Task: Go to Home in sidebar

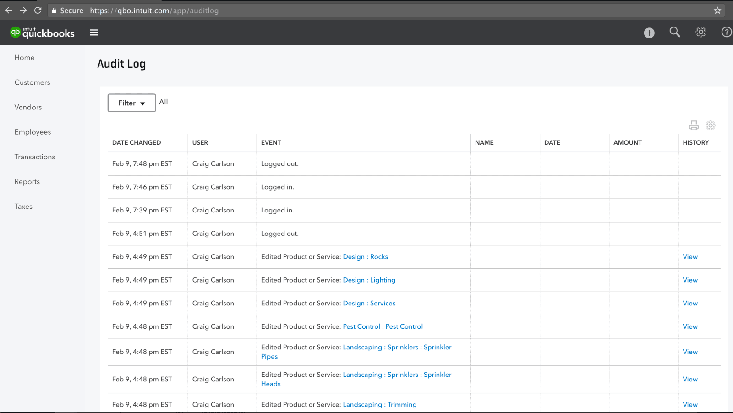Action: click(x=24, y=58)
